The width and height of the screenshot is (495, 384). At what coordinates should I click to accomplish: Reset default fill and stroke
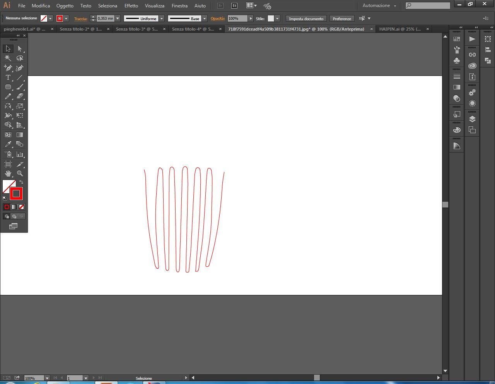tap(5, 198)
